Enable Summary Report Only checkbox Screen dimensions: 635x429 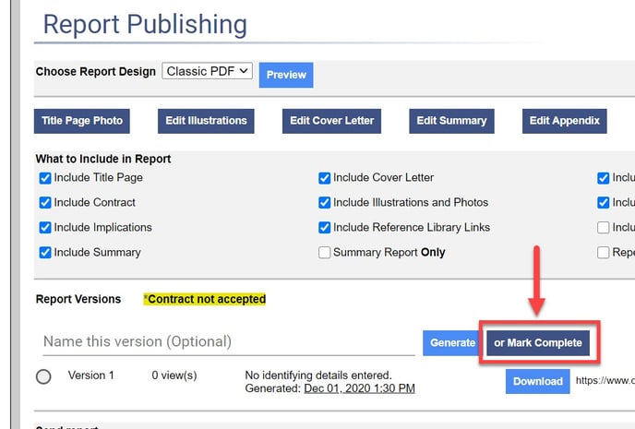(x=325, y=253)
